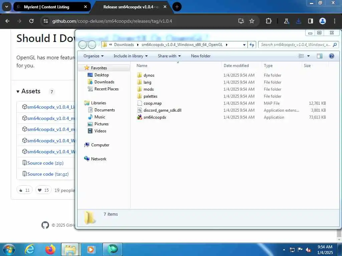Download Source code (tar.gz) link
The height and width of the screenshot is (256, 342).
tap(48, 174)
